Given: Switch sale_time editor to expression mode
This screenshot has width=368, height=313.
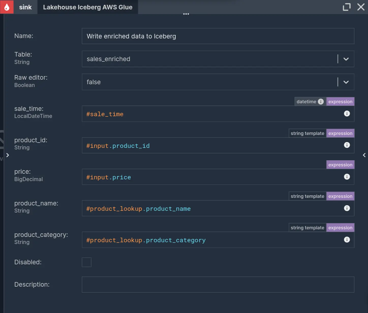Looking at the screenshot, I should coord(340,101).
